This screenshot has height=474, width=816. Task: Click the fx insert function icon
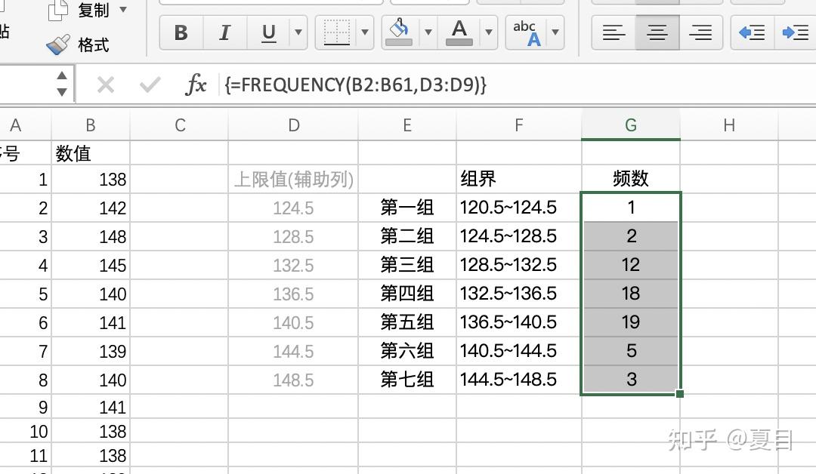point(195,85)
